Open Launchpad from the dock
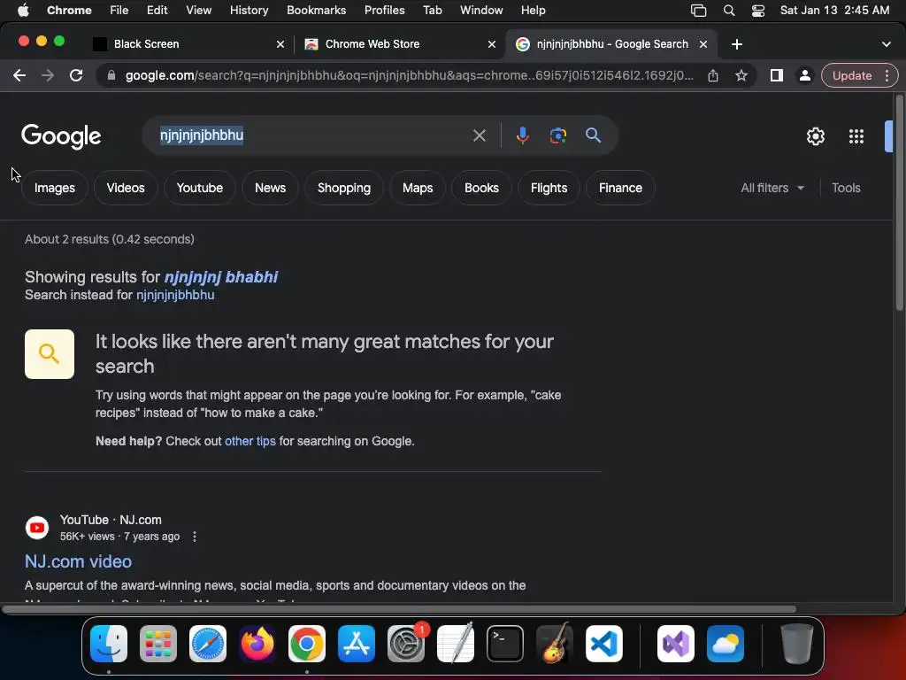This screenshot has width=906, height=680. 158,644
